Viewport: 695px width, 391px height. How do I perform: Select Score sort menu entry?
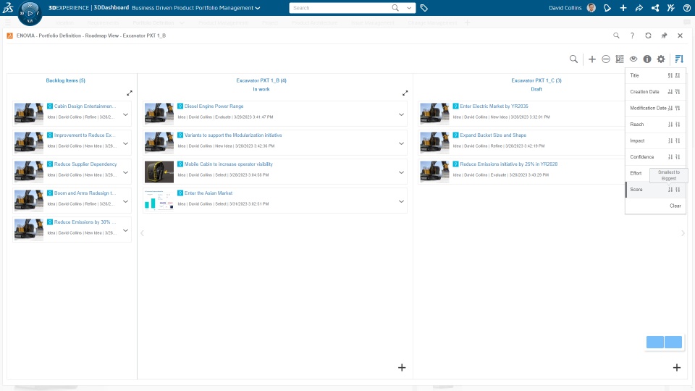(636, 190)
